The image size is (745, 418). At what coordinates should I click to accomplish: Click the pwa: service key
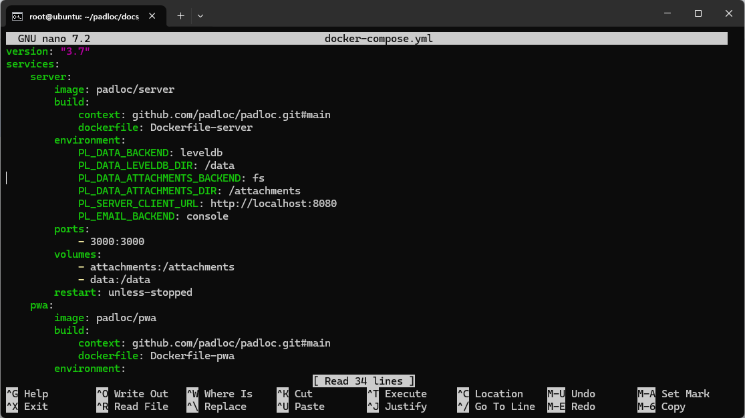42,305
